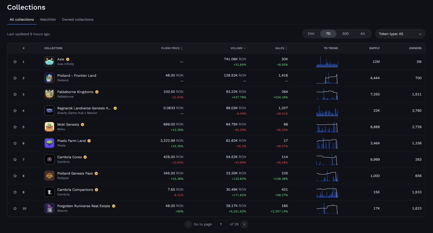Star the Cambria Companions row
This screenshot has height=233, width=433.
(x=15, y=192)
